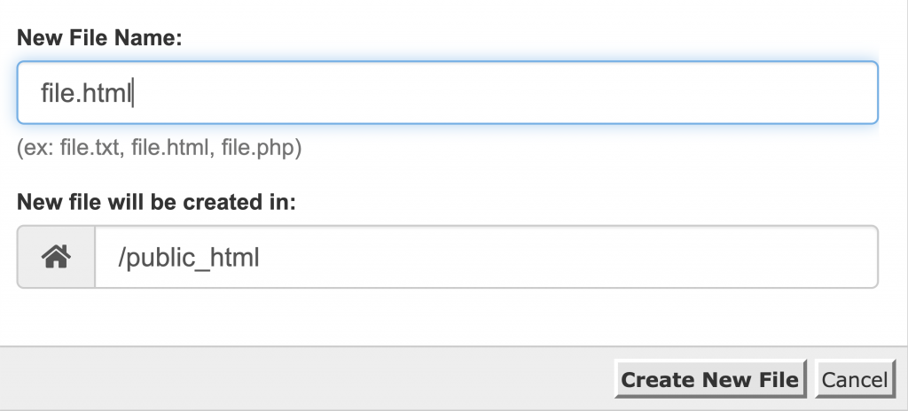
Task: Click the home directory icon
Action: click(x=56, y=258)
